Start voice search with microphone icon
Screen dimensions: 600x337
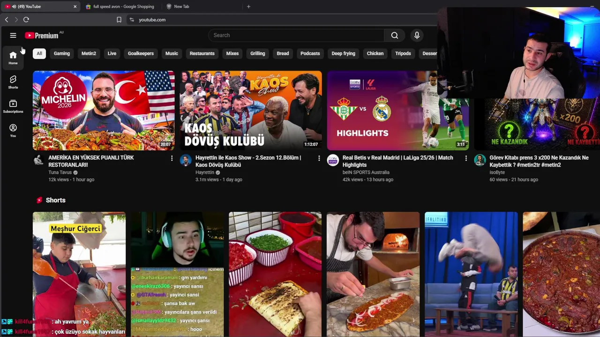click(x=417, y=35)
